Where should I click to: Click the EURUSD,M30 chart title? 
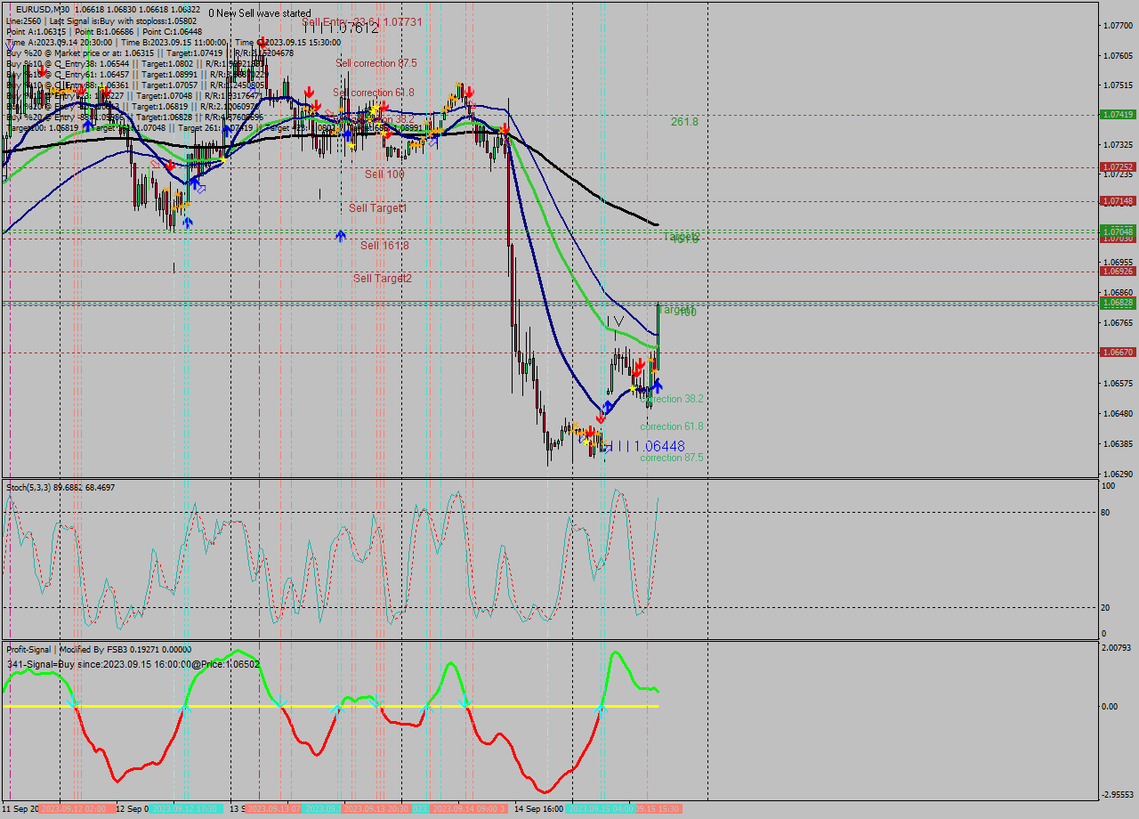point(36,12)
